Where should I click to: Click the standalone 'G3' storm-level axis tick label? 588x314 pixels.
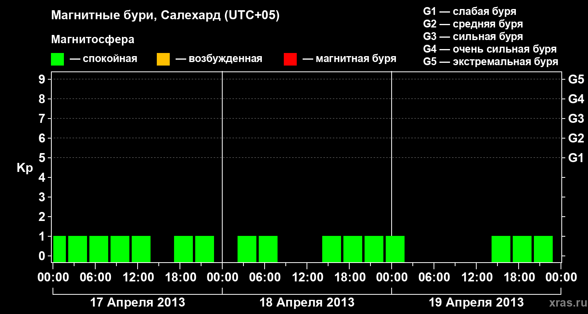click(576, 119)
